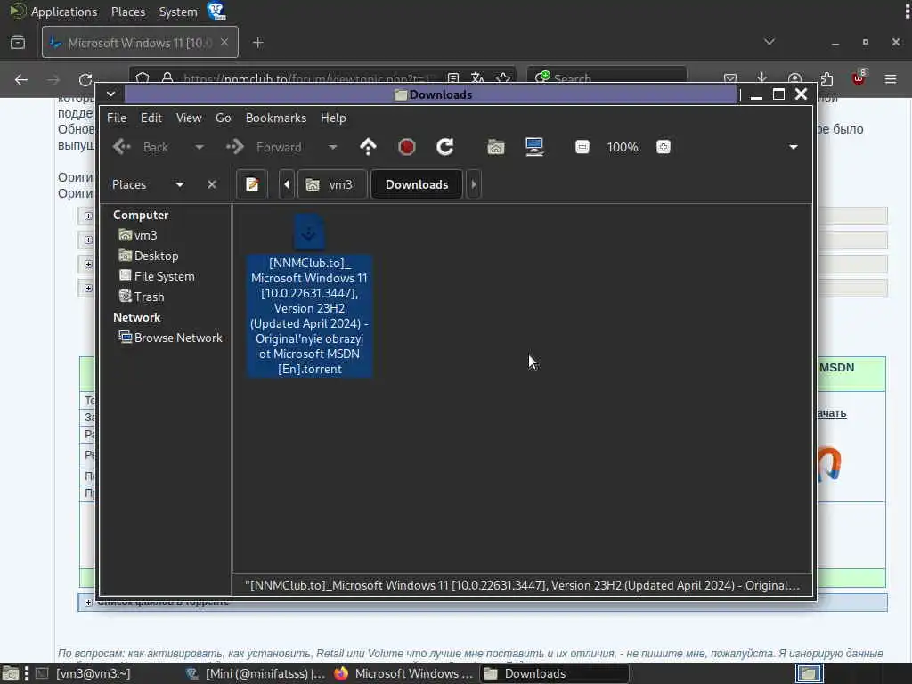The image size is (912, 684).
Task: Launch browser icon in top panel
Action: click(x=216, y=11)
